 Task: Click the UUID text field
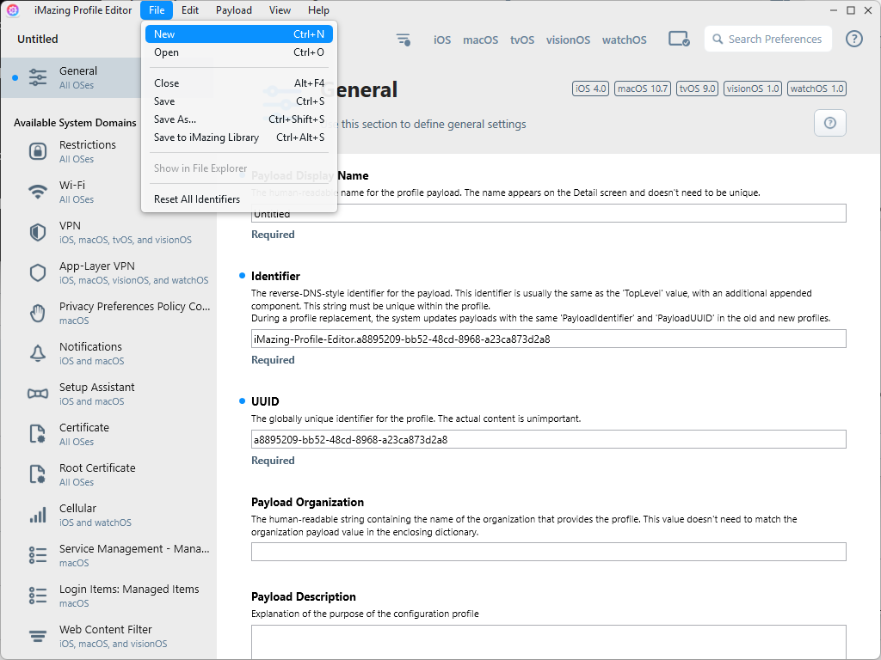click(x=548, y=439)
